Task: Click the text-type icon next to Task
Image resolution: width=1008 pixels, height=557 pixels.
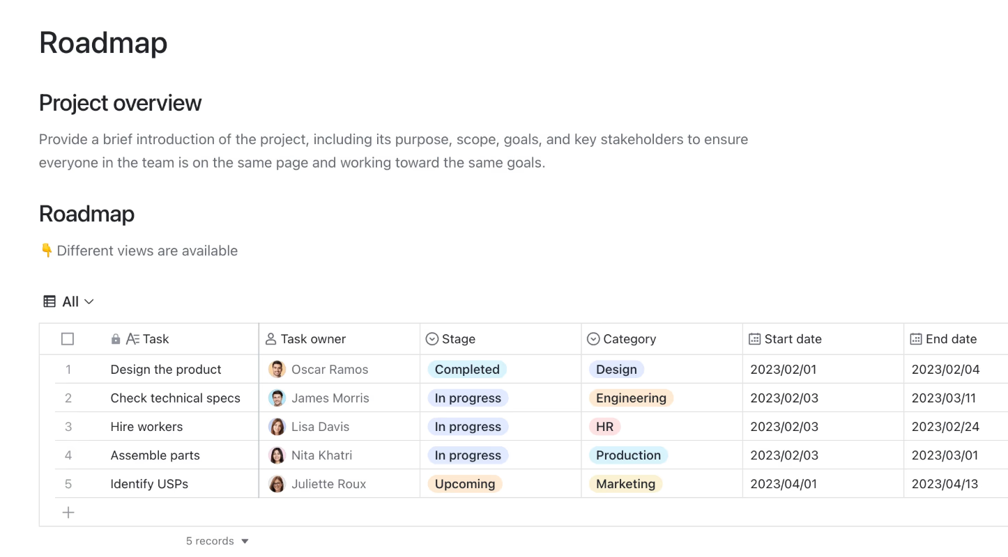Action: coord(132,339)
